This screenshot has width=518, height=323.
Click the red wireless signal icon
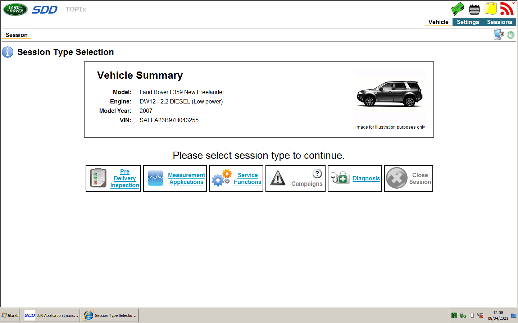click(x=507, y=9)
